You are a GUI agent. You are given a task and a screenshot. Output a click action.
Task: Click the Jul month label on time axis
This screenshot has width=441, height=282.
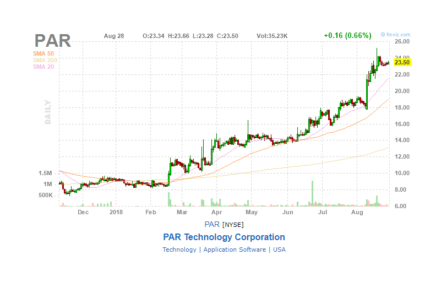point(323,212)
